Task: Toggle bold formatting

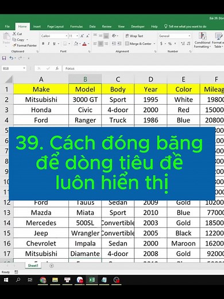Action: tap(43, 44)
